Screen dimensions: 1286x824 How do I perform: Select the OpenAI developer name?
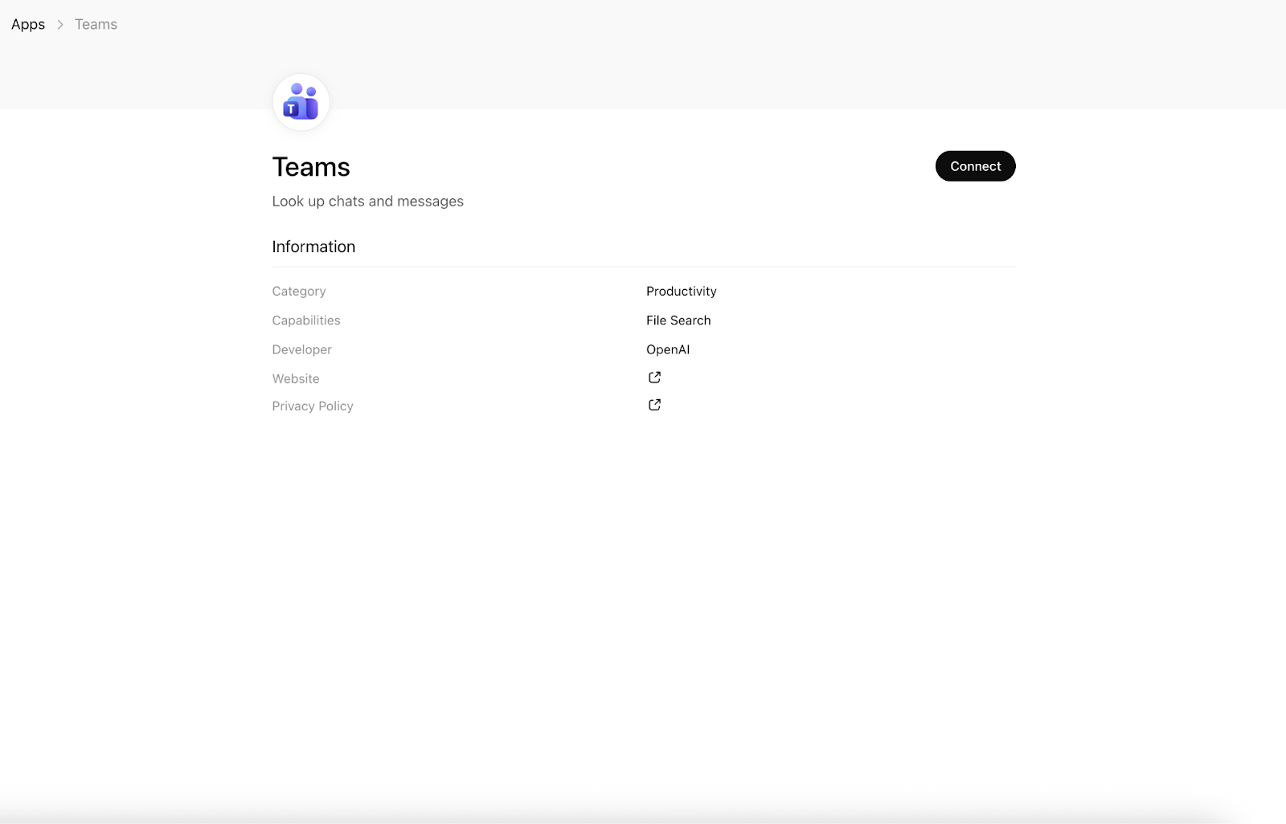pos(667,349)
